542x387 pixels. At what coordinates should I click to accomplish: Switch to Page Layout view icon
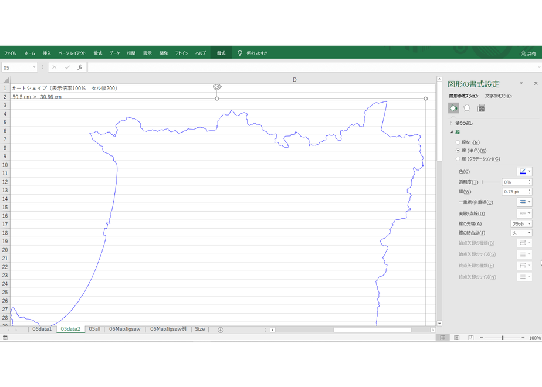tap(456, 338)
